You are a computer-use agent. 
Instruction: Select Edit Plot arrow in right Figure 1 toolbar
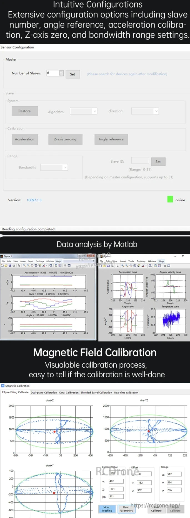(x=118, y=266)
